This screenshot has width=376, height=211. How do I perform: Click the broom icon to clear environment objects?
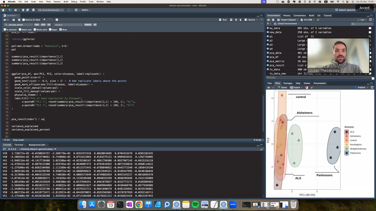(318, 20)
